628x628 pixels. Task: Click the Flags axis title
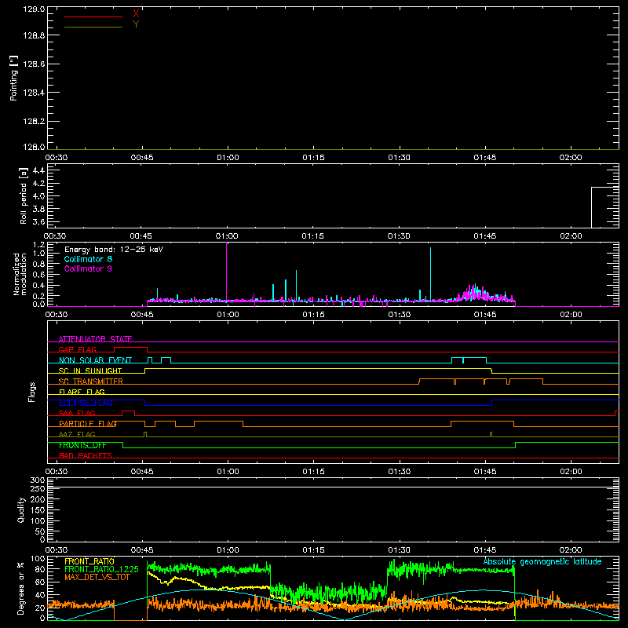pos(32,392)
